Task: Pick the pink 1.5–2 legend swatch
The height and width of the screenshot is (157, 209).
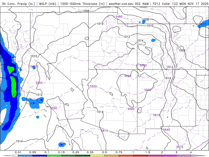Action: point(155,156)
